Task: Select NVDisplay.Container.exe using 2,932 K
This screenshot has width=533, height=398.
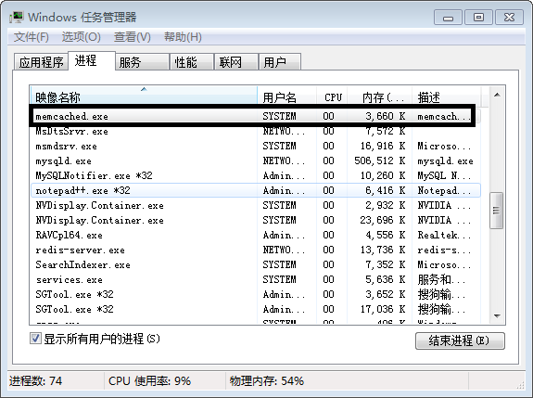Action: pyautogui.click(x=255, y=205)
